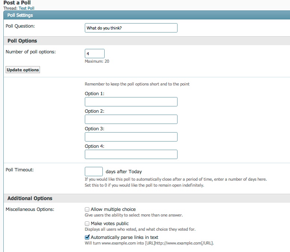The width and height of the screenshot is (290, 252).
Task: Select the Option 2 input box
Action: [131, 119]
